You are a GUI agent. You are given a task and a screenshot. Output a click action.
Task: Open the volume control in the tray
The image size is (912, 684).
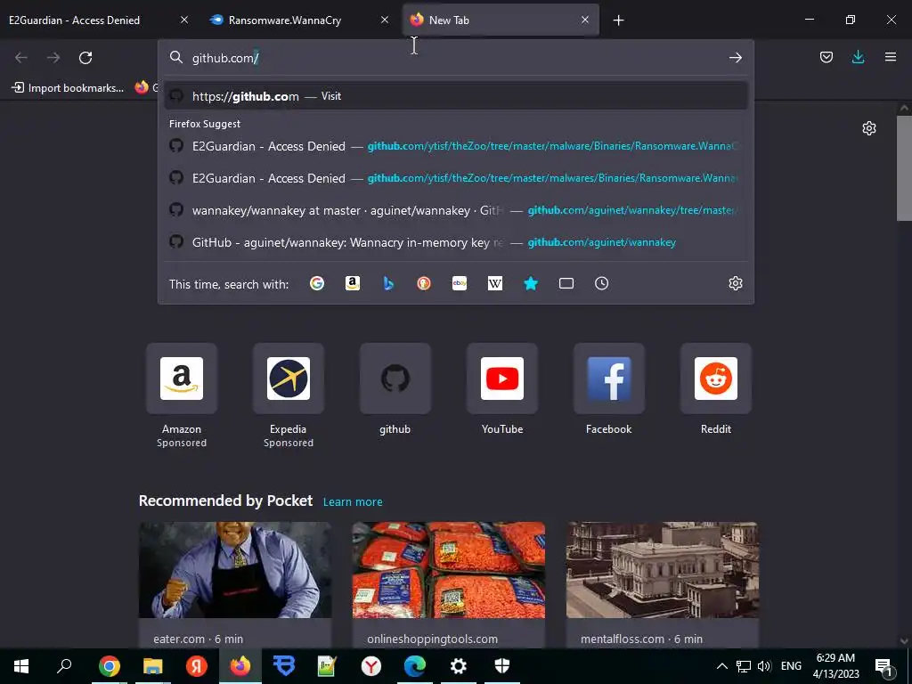coord(764,666)
